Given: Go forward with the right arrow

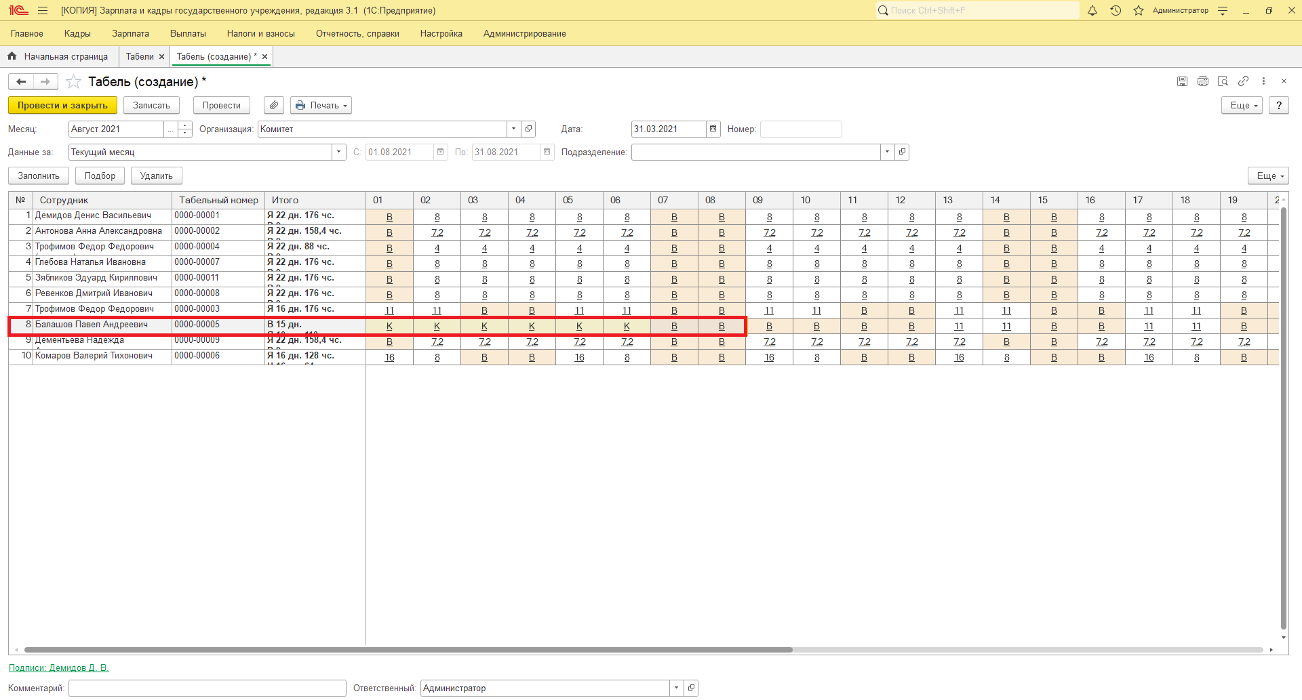Looking at the screenshot, I should point(45,82).
